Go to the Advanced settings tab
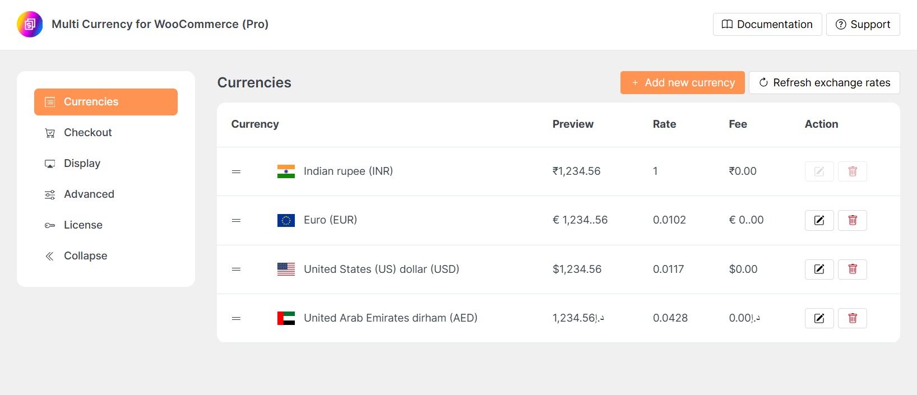Screen dimensions: 917x395 coord(89,194)
